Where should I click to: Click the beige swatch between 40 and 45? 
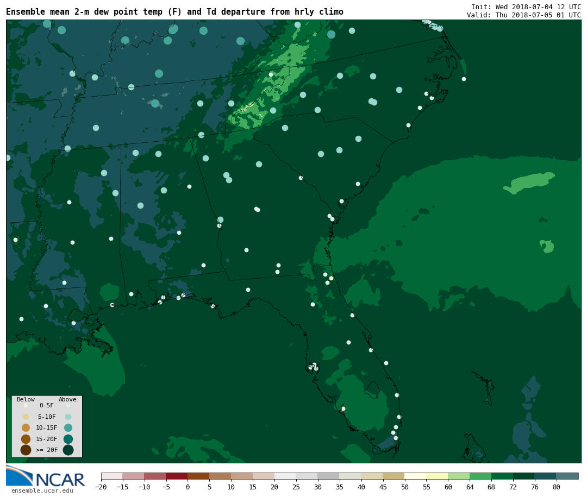click(372, 476)
